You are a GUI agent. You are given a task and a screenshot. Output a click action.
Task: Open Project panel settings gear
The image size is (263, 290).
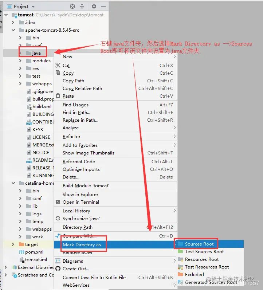click(x=94, y=6)
